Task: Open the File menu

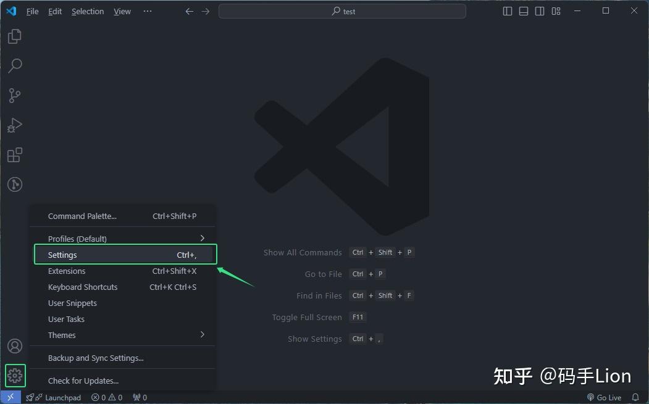Action: coord(32,10)
